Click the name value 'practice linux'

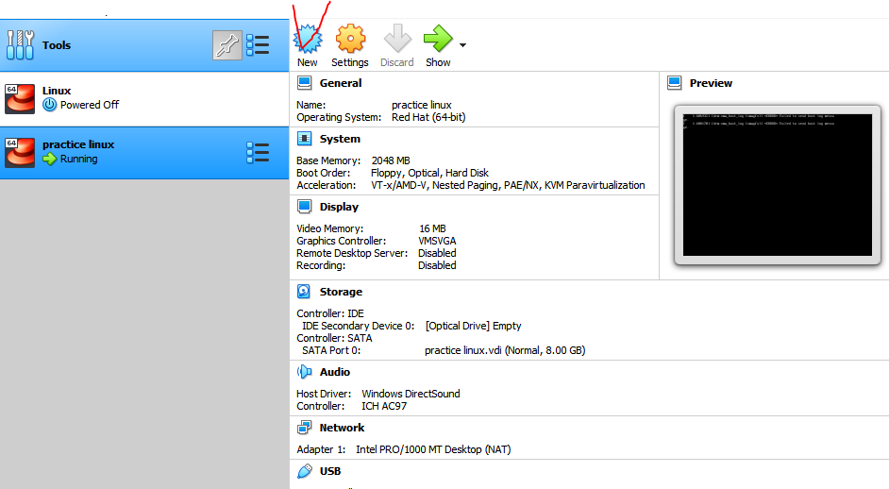tap(421, 105)
